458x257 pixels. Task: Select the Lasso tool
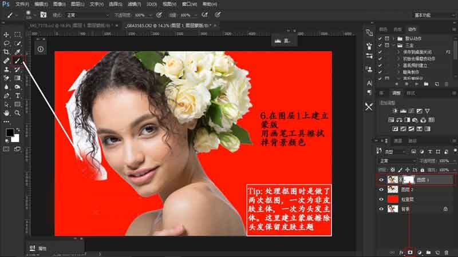[x=6, y=43]
